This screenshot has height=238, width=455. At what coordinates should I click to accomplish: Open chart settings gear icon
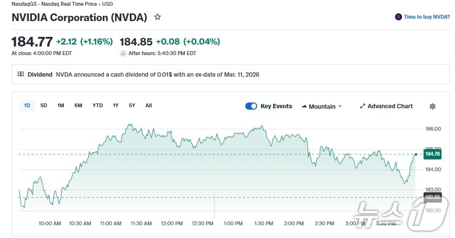click(432, 106)
